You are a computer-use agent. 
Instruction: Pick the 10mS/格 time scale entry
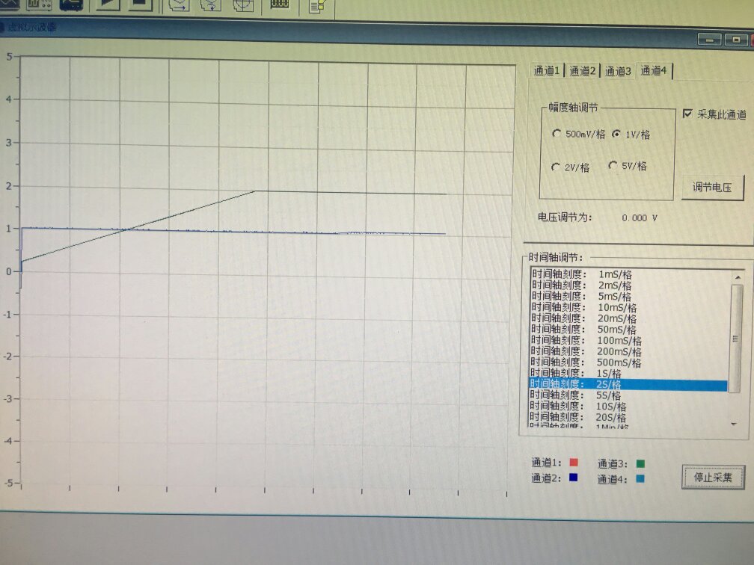coord(630,307)
